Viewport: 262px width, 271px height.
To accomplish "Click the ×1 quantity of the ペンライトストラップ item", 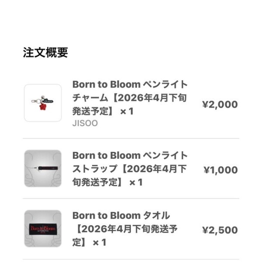I will click(135, 182).
